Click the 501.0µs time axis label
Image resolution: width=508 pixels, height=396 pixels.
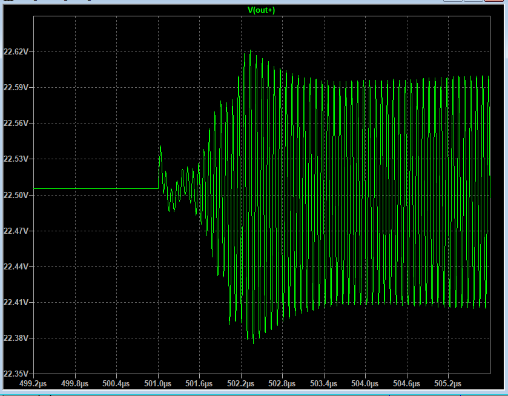pyautogui.click(x=158, y=384)
